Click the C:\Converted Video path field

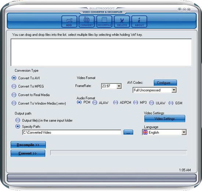[72, 132]
